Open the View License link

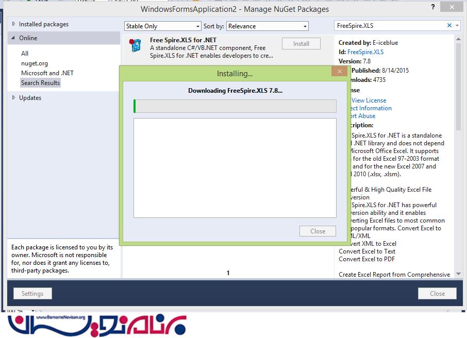pos(369,100)
